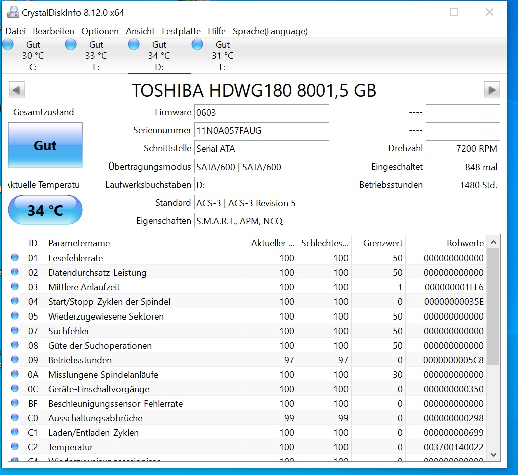Click status orb of Beschleunigungssensor-Fehlerrate row
The width and height of the screenshot is (518, 475).
pyautogui.click(x=15, y=403)
